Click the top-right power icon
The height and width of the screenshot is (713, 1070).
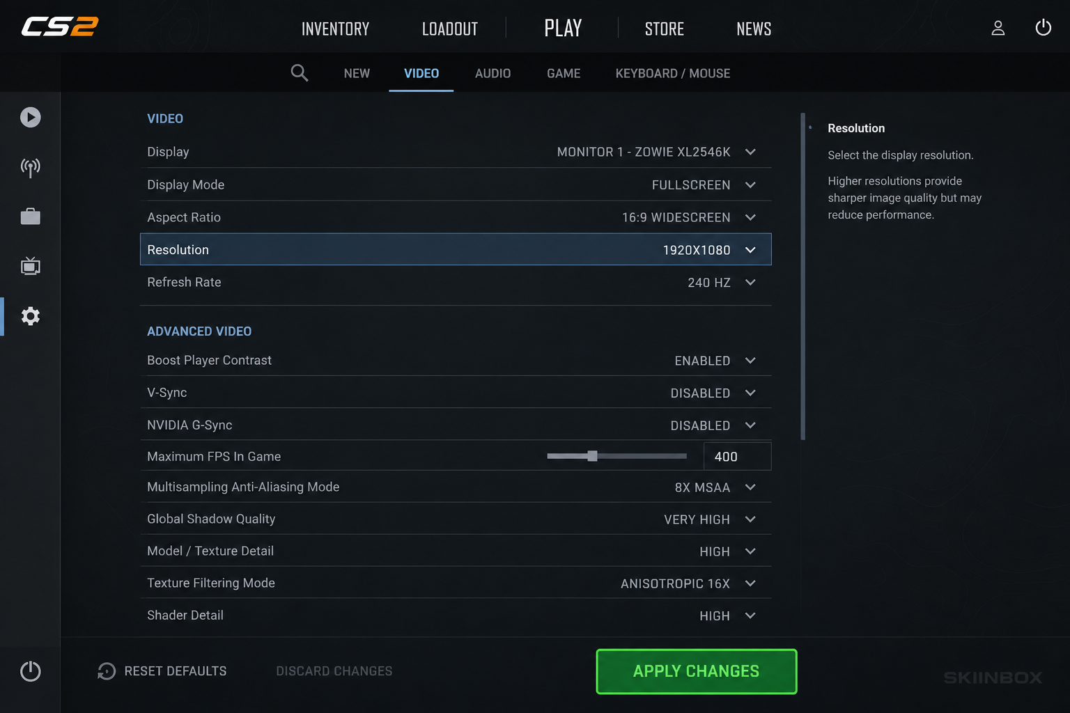point(1043,28)
